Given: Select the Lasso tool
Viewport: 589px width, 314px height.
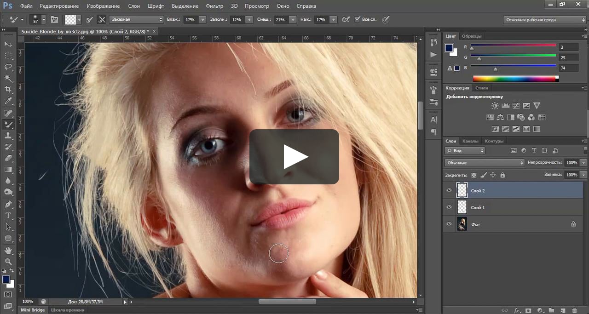Looking at the screenshot, I should coord(8,67).
